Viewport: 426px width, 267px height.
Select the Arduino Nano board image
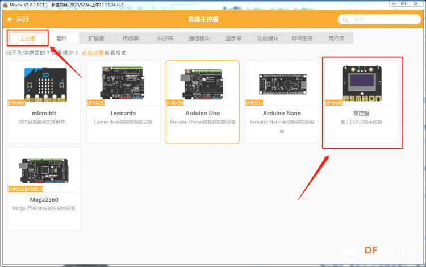point(282,84)
